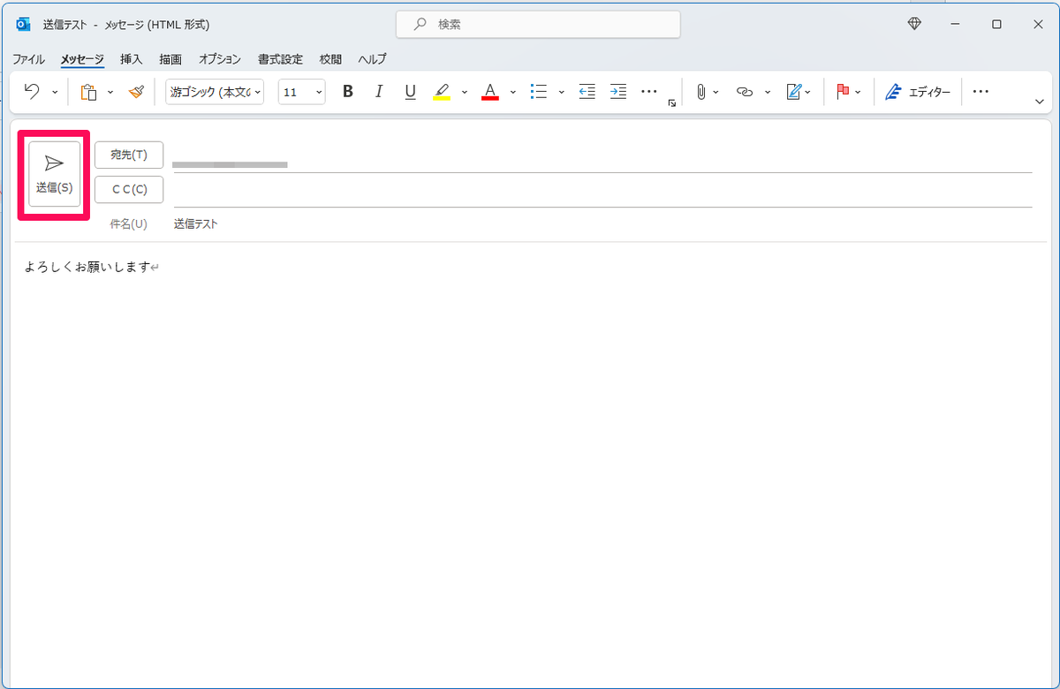Minimize the message window
Image resolution: width=1060 pixels, height=689 pixels.
click(955, 25)
